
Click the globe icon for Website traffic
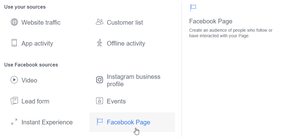[x=14, y=22]
